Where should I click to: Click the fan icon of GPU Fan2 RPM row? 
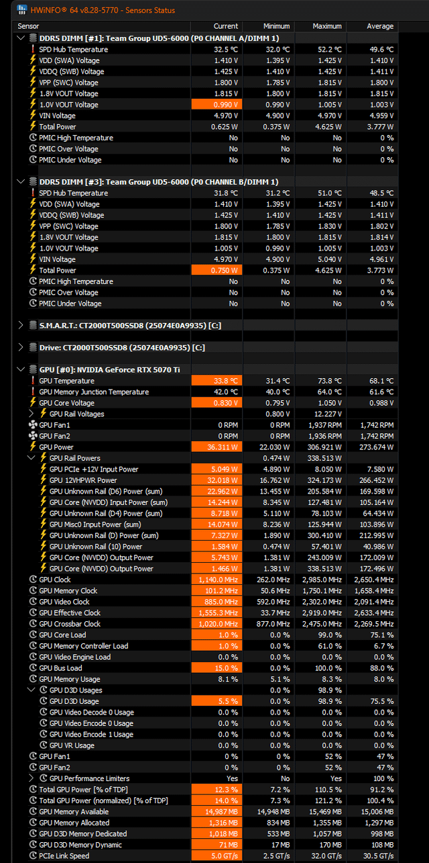point(33,436)
